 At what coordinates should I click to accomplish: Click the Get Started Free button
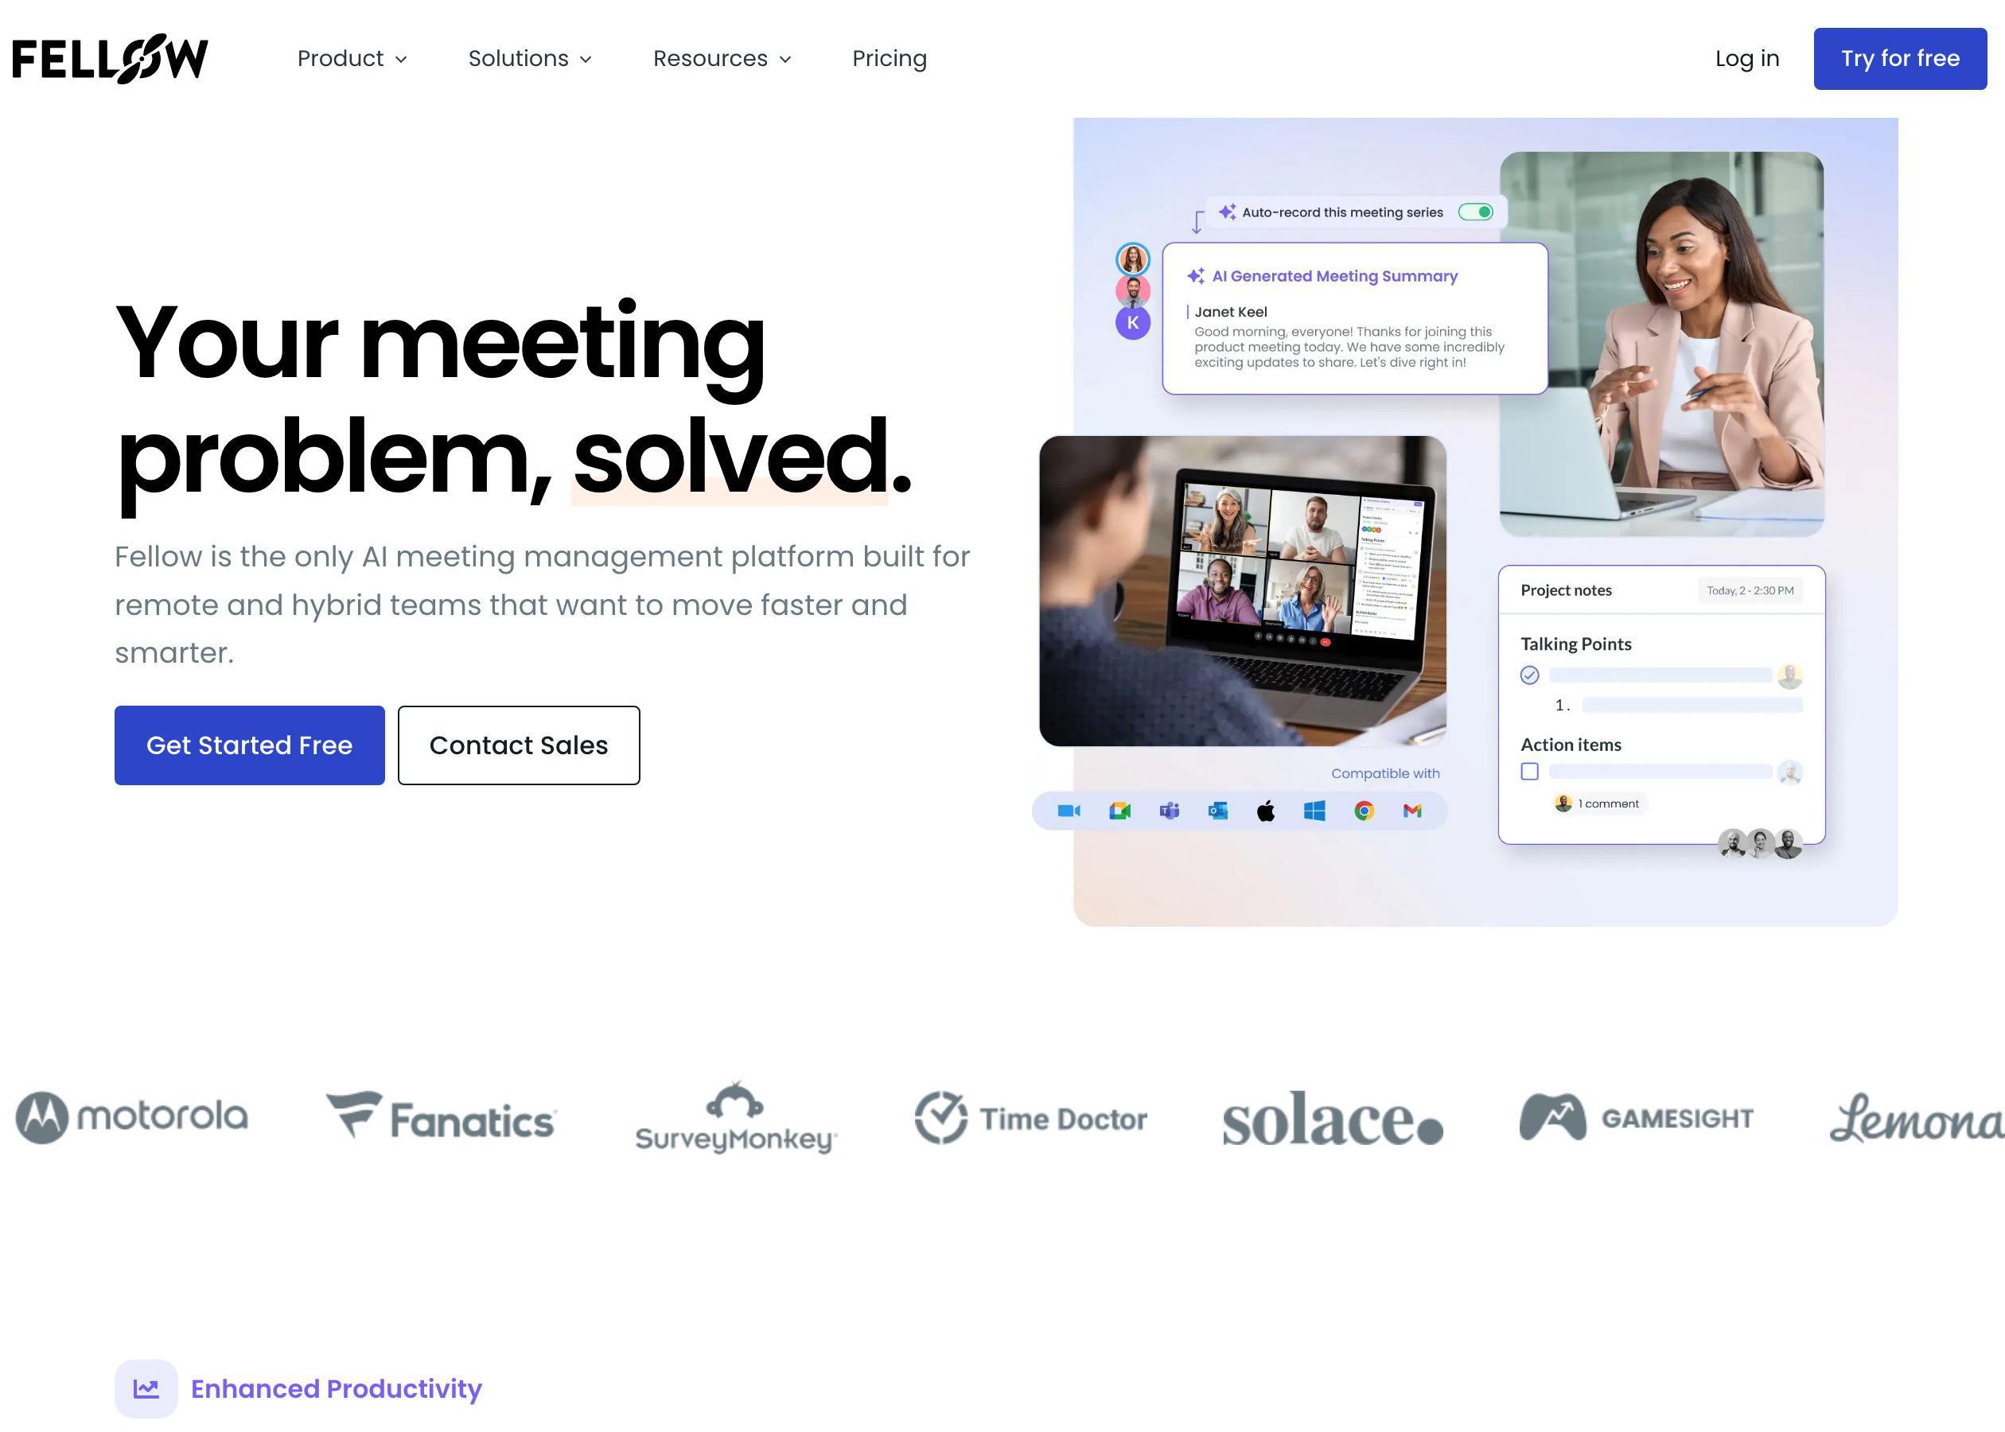250,745
